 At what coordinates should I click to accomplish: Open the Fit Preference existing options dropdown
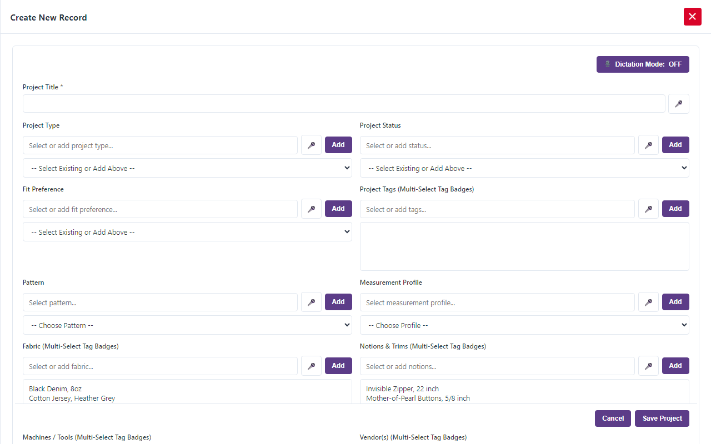187,232
